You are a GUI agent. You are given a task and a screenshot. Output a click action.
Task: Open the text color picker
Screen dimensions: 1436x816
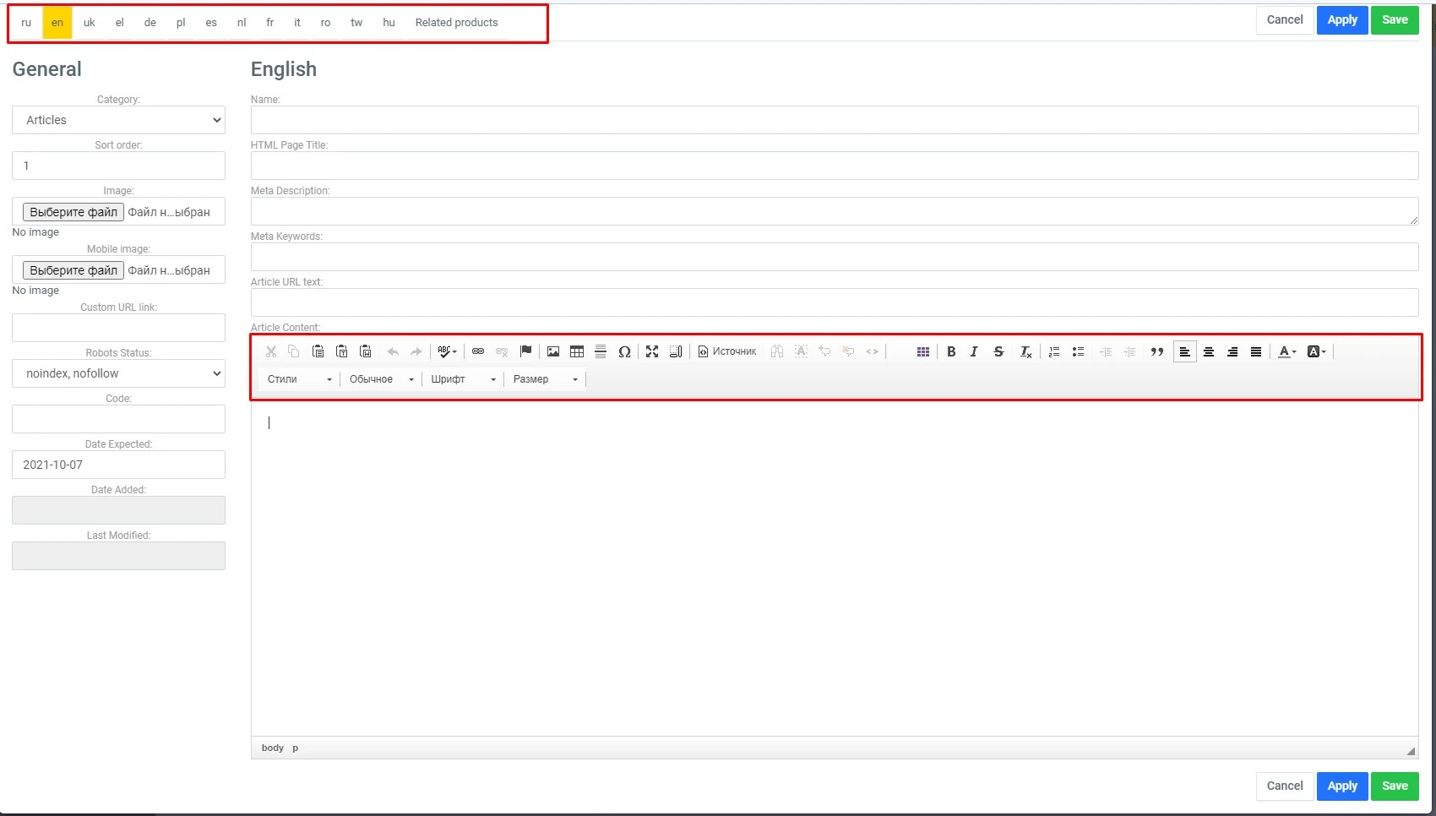pos(1286,351)
